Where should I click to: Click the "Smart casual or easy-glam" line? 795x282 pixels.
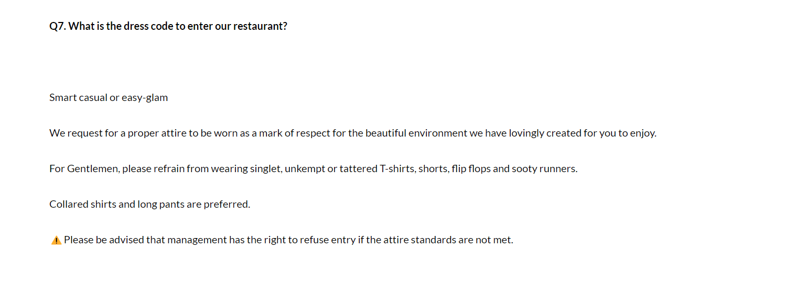pos(109,97)
